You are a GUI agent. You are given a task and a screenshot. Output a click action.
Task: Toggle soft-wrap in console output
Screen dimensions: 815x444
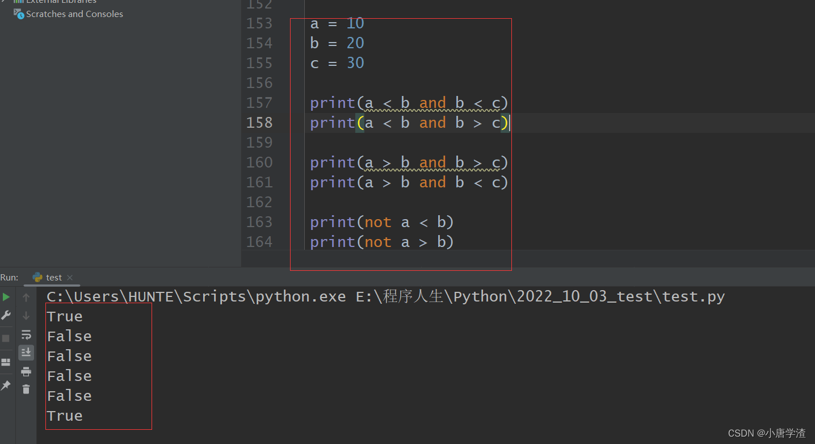pos(26,334)
